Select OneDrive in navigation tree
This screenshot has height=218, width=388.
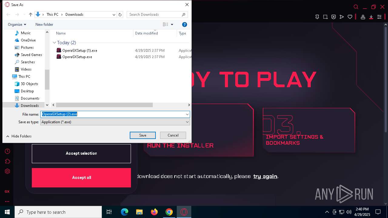point(28,40)
